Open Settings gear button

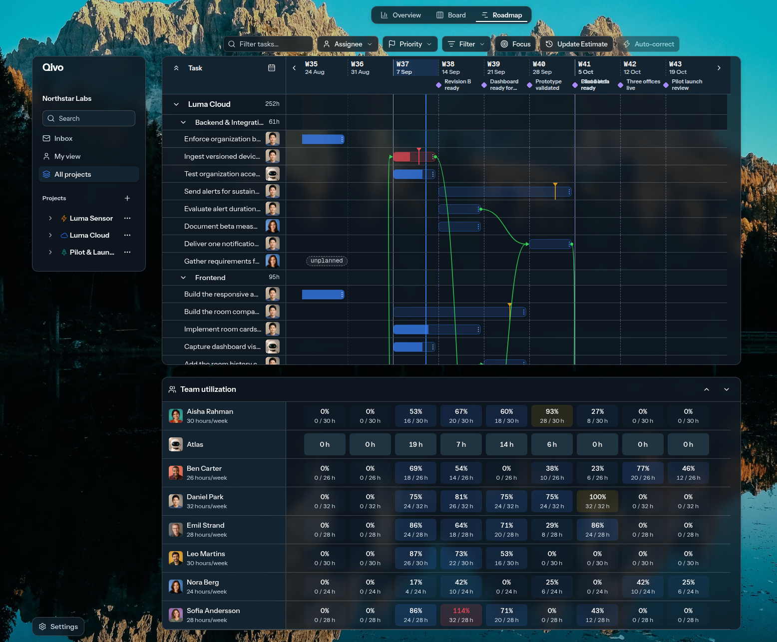[x=58, y=627]
